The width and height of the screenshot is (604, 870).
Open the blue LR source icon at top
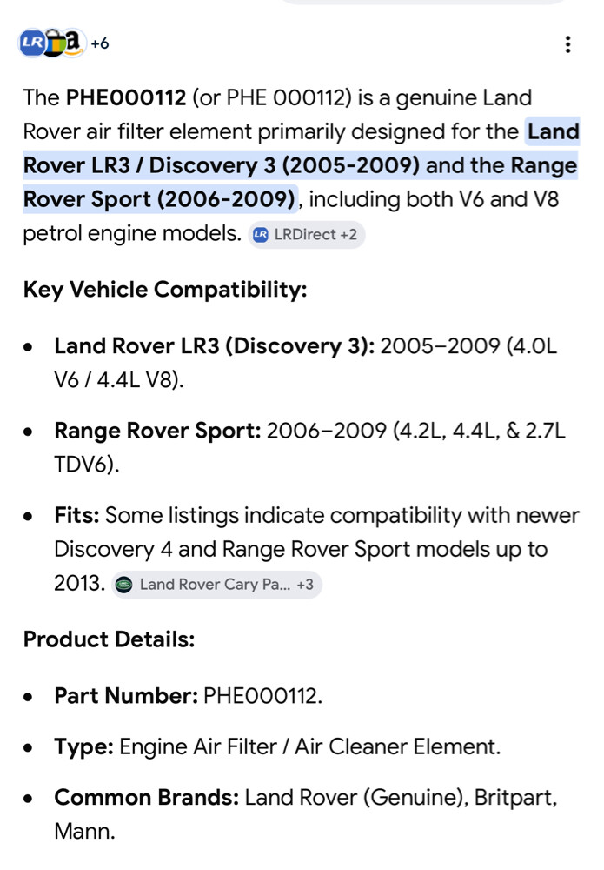click(x=31, y=43)
